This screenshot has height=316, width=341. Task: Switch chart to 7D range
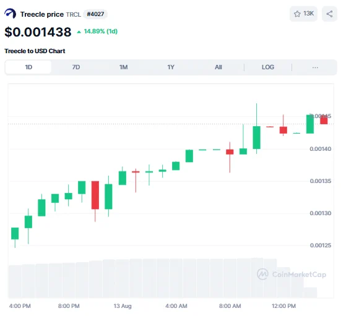[76, 67]
